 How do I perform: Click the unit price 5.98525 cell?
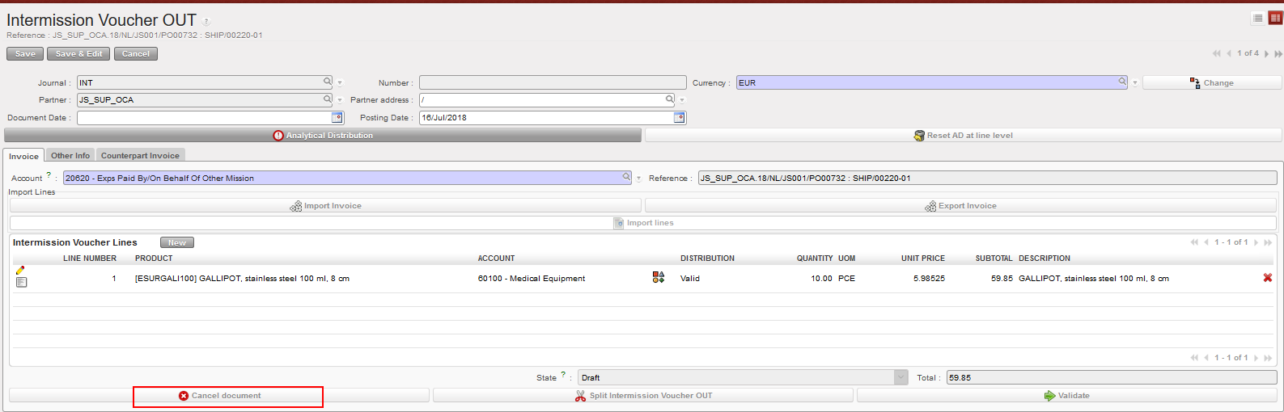click(x=929, y=278)
